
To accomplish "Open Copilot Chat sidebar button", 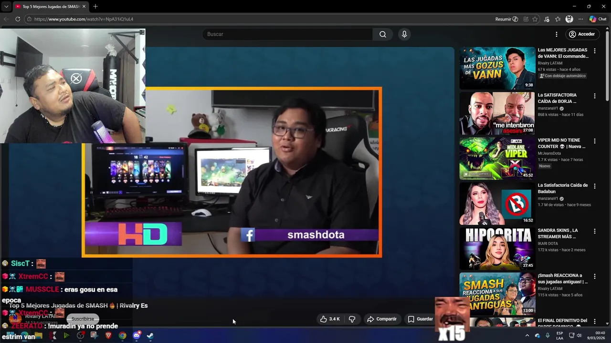I will coord(598,19).
